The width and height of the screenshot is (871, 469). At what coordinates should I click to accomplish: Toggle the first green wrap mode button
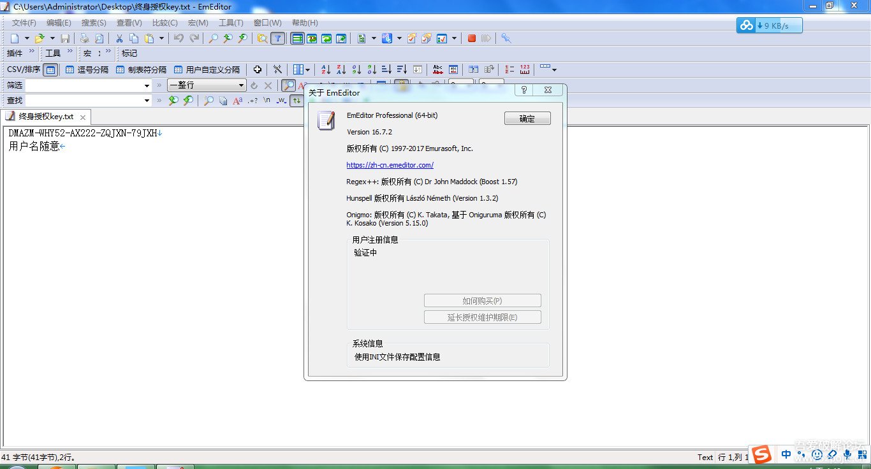[297, 38]
